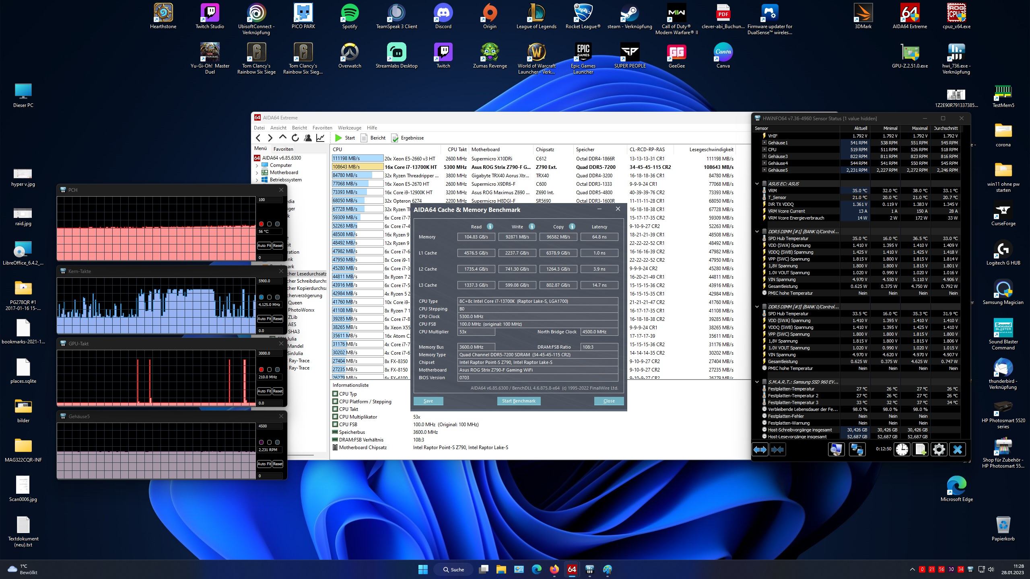Open the Werkzeuge menu in AIDA64

click(x=350, y=128)
